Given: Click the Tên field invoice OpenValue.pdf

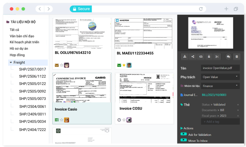Looking at the screenshot, I should coord(220,68).
